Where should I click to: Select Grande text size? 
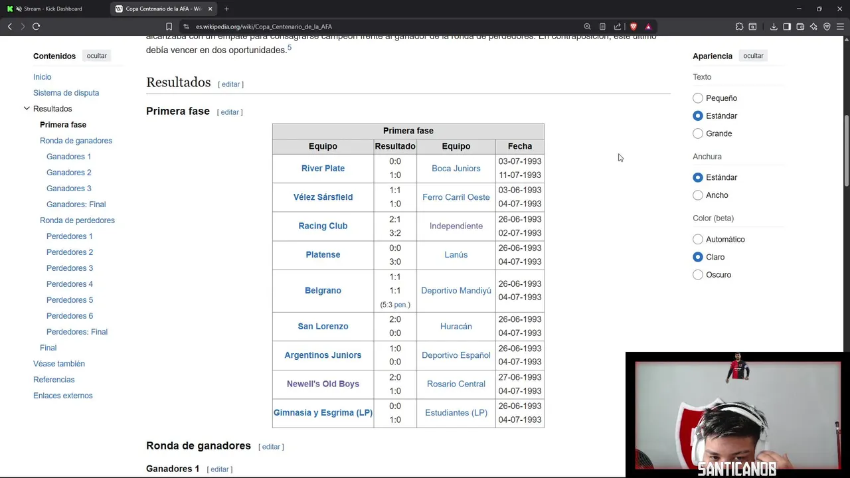[x=698, y=133]
